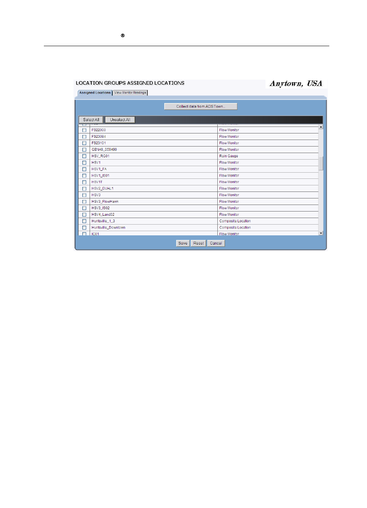The image size is (367, 508).
Task: Click the Huntsville_Downtown location name
Action: coord(108,228)
